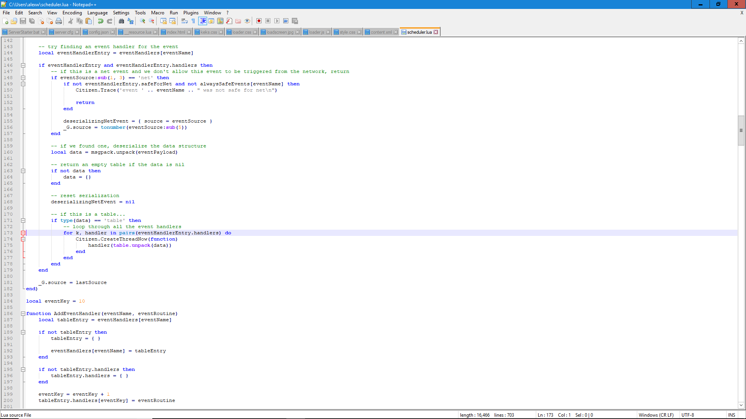Save the current file via toolbar
The image size is (746, 419).
23,21
